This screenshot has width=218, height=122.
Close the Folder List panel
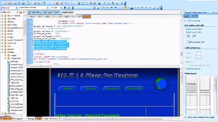click(24, 12)
